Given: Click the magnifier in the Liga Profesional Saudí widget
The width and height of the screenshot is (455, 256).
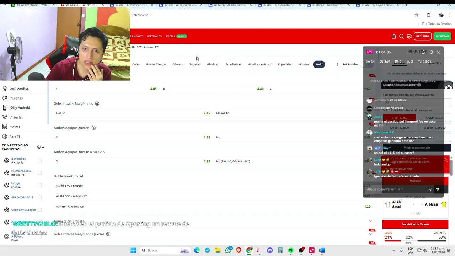Looking at the screenshot, I should pyautogui.click(x=445, y=160).
